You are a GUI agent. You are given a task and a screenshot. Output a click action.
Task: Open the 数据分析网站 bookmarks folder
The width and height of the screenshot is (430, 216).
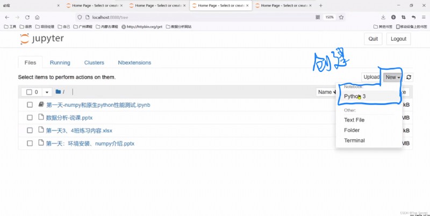coord(179,26)
